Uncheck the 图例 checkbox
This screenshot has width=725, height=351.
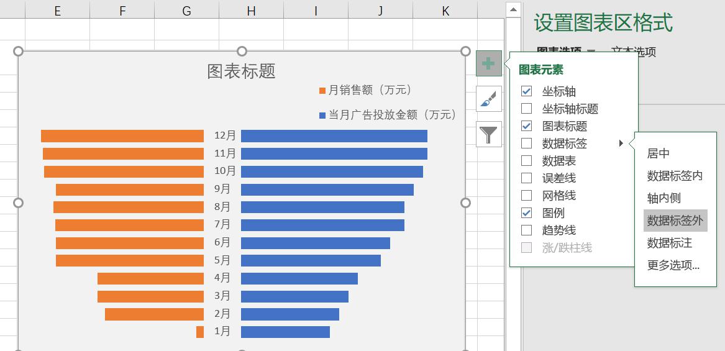[x=526, y=212]
